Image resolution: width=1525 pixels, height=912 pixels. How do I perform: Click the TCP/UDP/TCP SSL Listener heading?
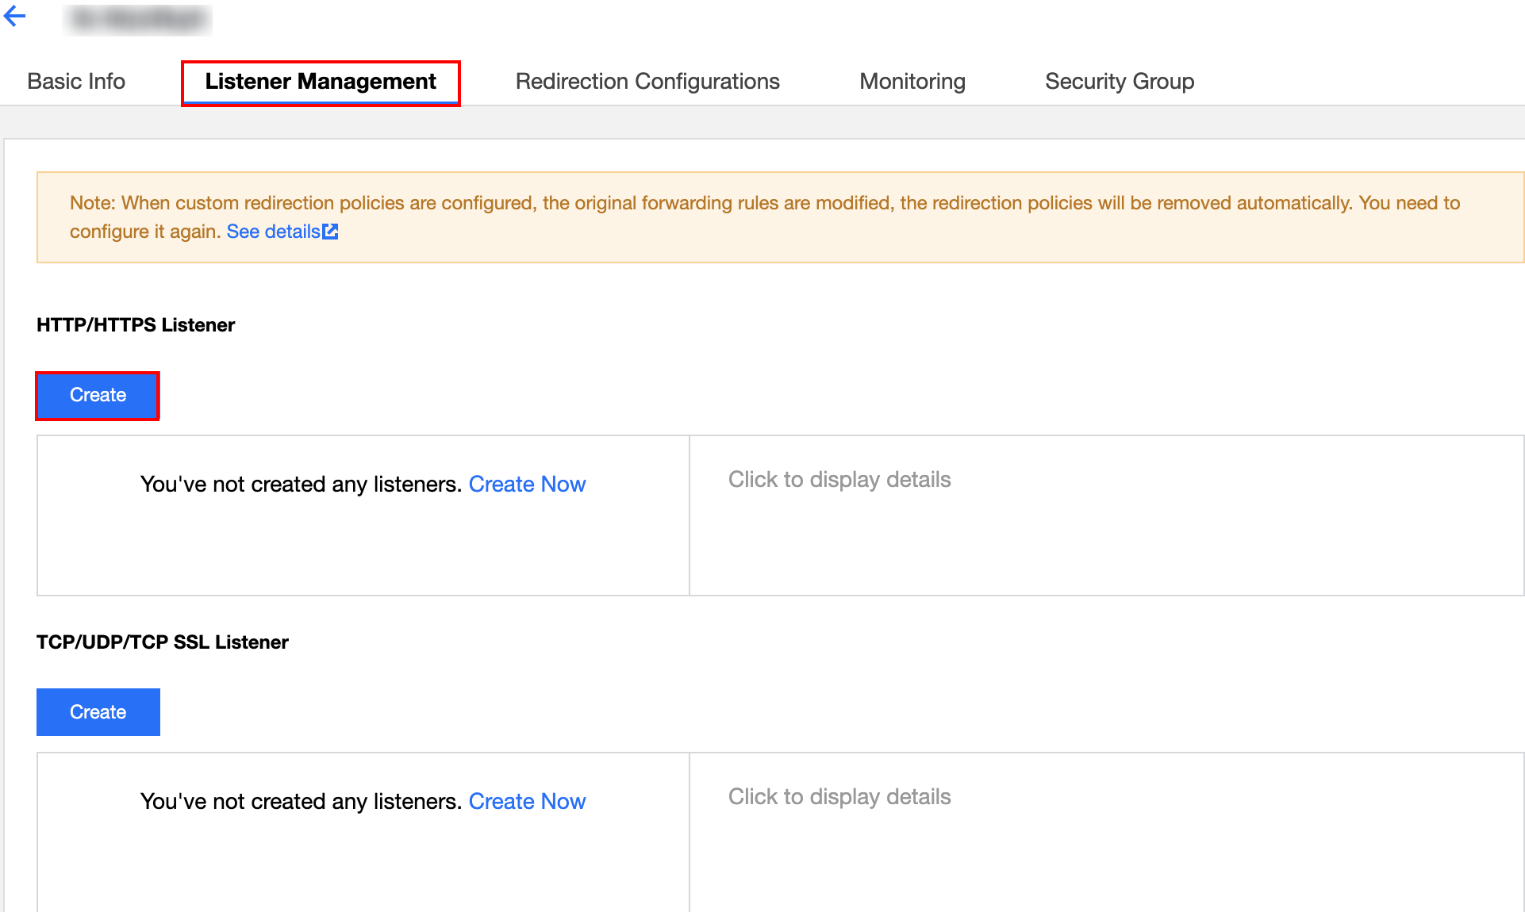pos(163,642)
